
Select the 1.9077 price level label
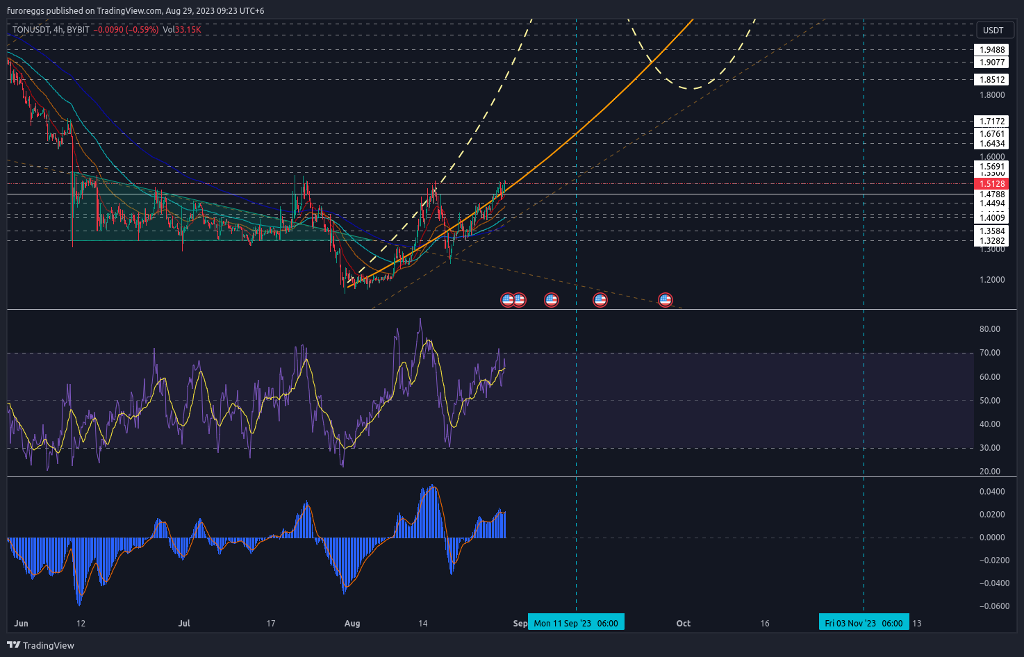(992, 63)
